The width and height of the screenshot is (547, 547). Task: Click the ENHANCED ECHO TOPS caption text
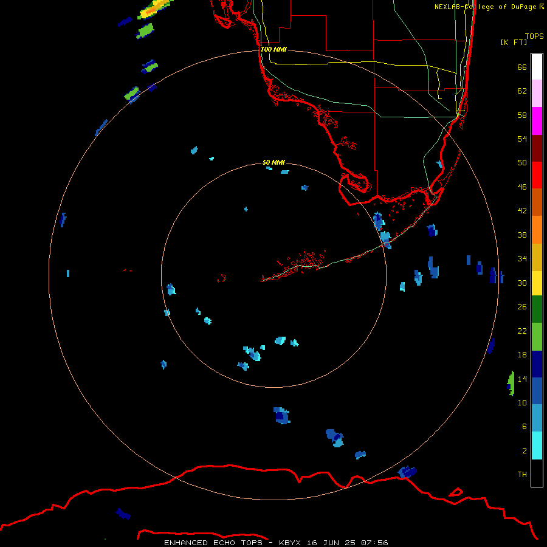(215, 543)
